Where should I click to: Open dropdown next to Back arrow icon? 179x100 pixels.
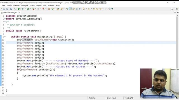tap(103, 9)
